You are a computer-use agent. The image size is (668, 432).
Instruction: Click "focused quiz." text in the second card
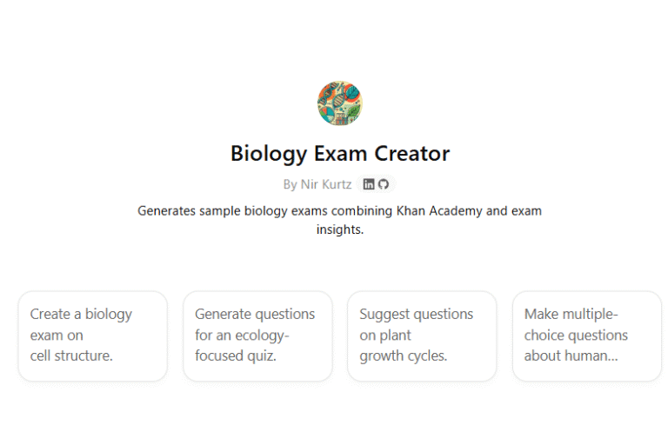(x=236, y=356)
